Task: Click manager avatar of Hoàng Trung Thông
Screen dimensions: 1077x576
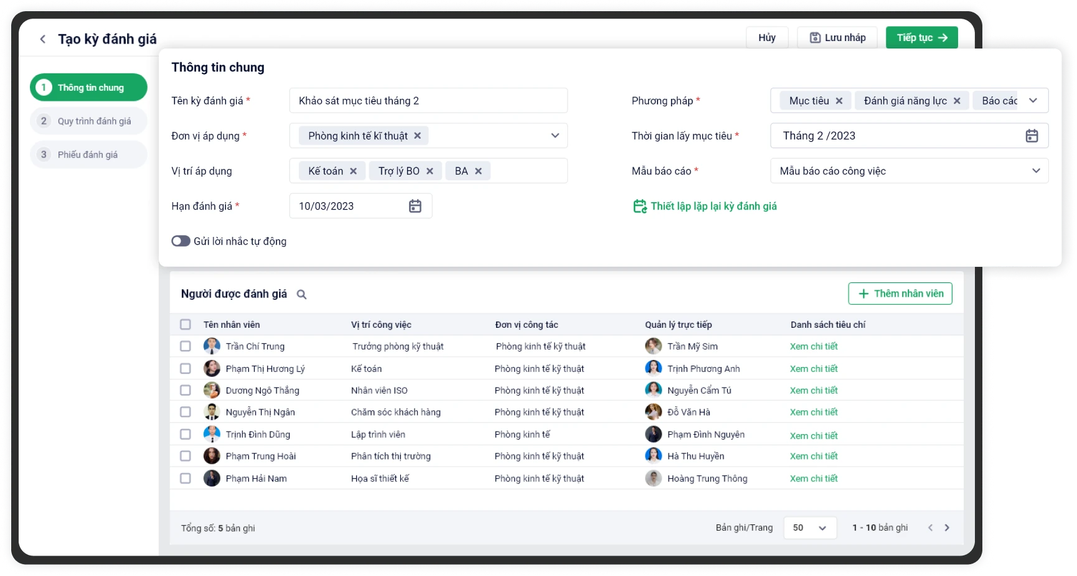Action: tap(653, 478)
